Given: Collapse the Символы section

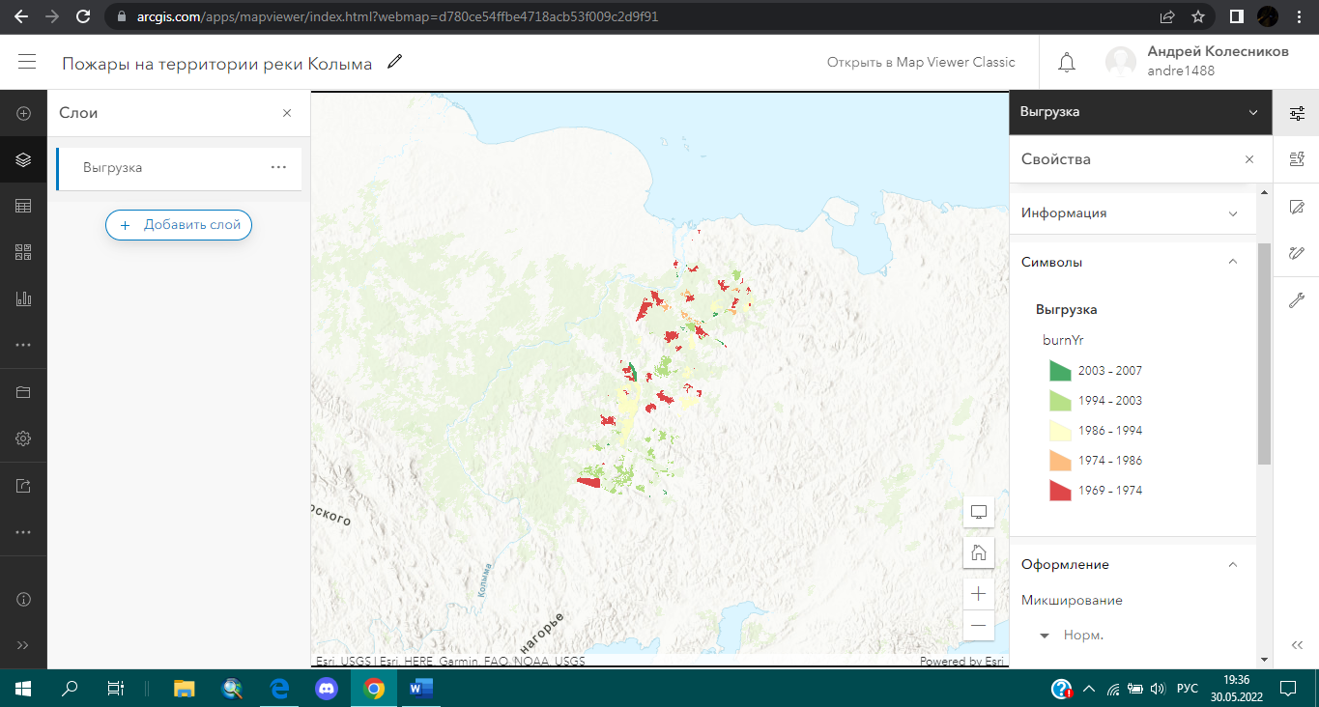Looking at the screenshot, I should tap(1132, 262).
